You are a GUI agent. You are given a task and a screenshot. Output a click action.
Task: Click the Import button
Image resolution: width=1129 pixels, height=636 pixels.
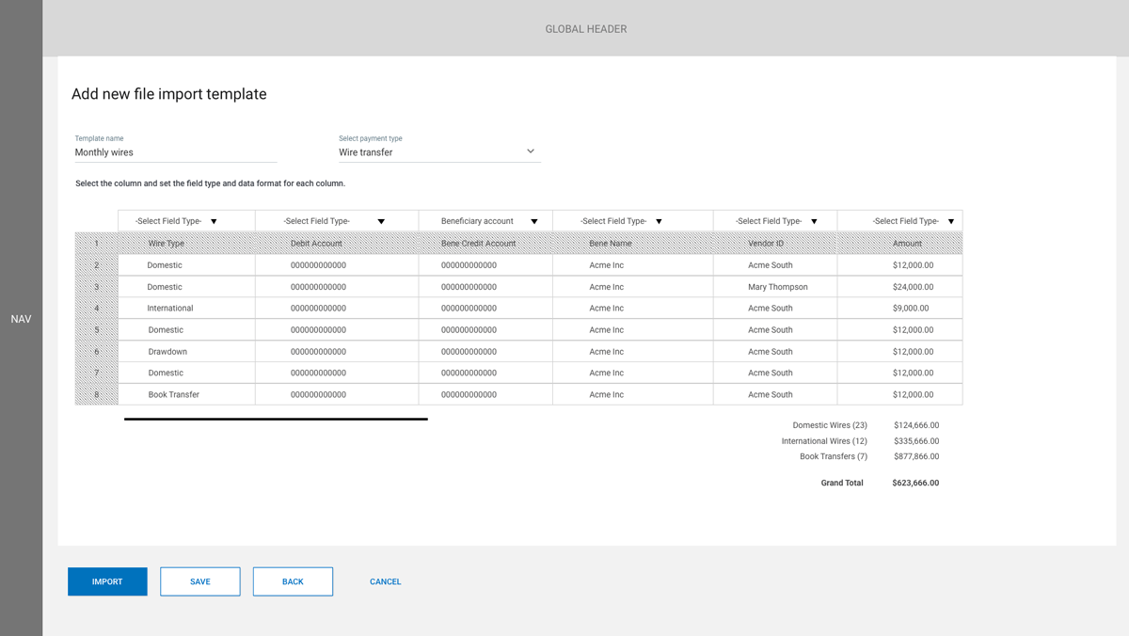click(107, 581)
